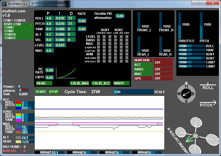The height and width of the screenshot is (156, 221).
Task: Click the WRITE button
Action: pyautogui.click(x=121, y=83)
